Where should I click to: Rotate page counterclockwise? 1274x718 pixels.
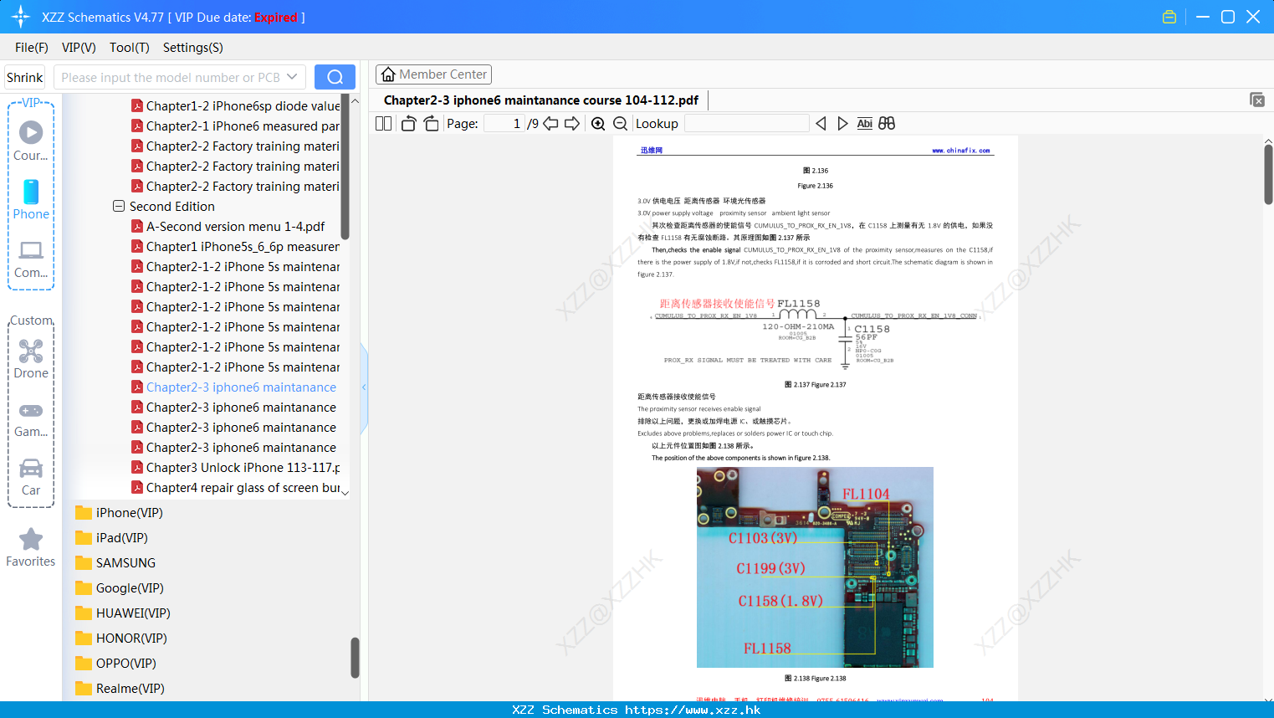click(x=408, y=124)
